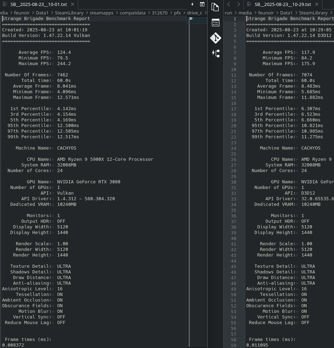Close the SB__2025-08-23__10-01.txt tab

pos(72,4)
